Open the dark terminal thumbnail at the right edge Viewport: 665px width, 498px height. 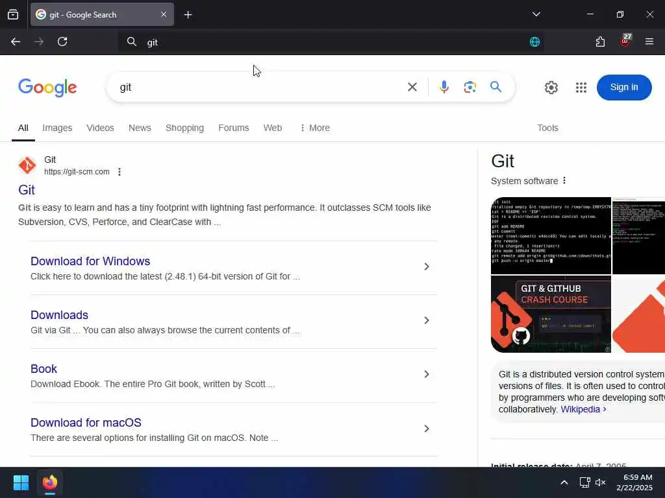point(639,235)
